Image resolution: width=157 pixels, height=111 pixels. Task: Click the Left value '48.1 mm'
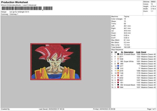click(x=127, y=26)
